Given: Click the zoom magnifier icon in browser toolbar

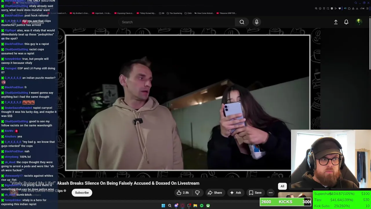Looking at the screenshot, I should pyautogui.click(x=316, y=8).
